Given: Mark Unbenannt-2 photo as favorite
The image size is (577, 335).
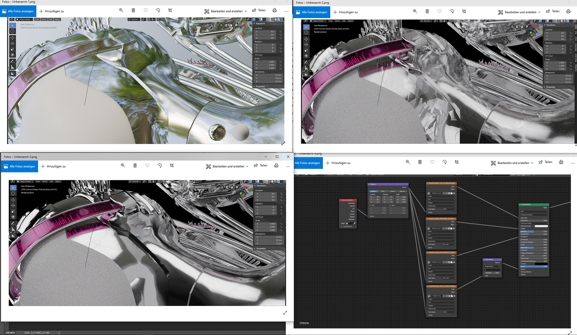Looking at the screenshot, I should coord(439,11).
